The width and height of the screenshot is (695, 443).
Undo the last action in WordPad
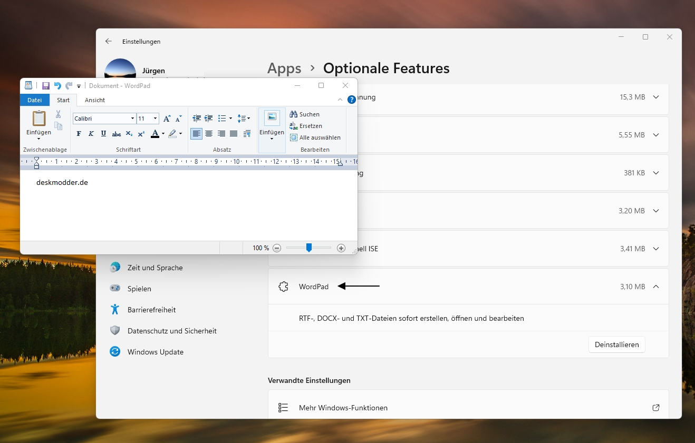coord(57,86)
